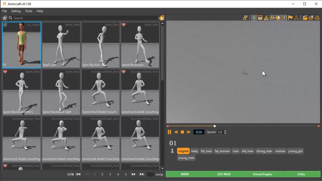The height and width of the screenshot is (181, 322).
Task: Go to page 3
Action: [x=110, y=174]
